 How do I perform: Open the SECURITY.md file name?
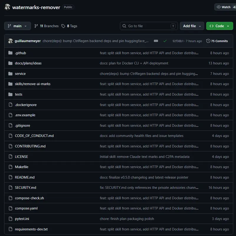tap(25, 188)
